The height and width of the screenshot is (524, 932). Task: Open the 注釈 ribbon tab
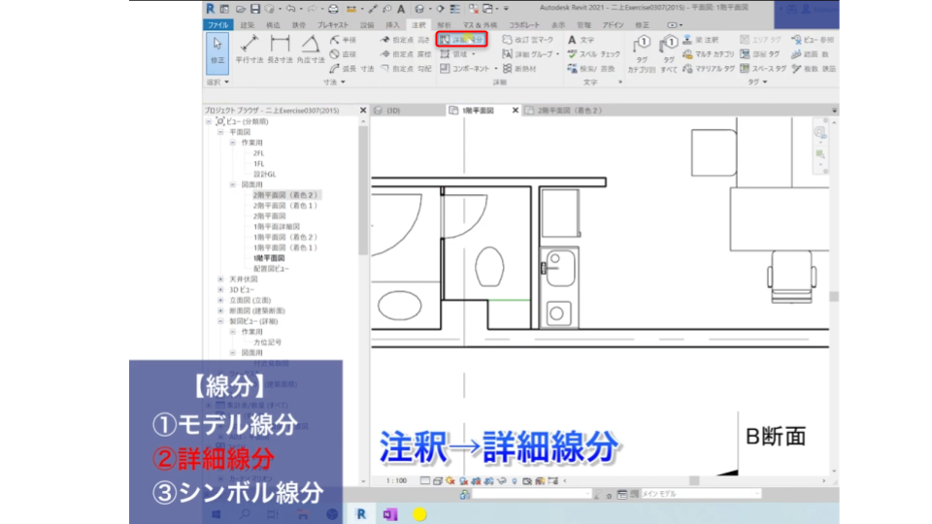click(418, 23)
